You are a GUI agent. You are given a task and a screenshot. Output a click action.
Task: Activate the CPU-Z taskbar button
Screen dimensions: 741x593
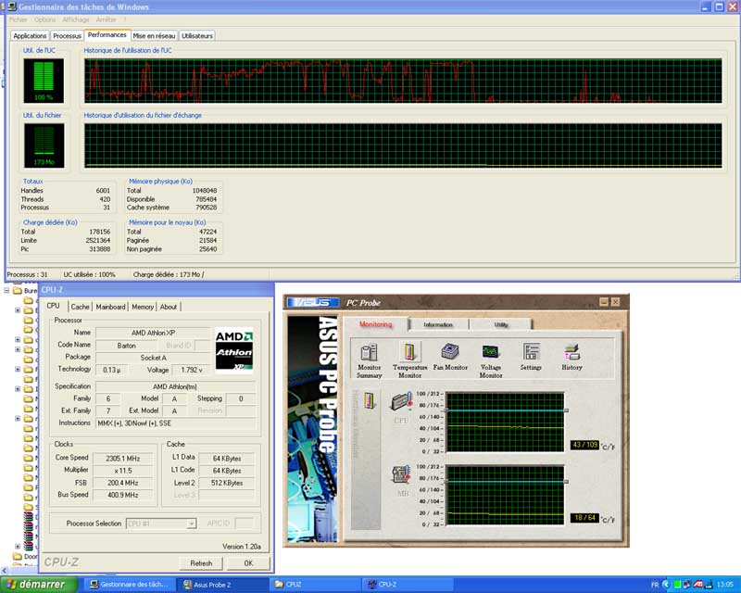pyautogui.click(x=408, y=585)
